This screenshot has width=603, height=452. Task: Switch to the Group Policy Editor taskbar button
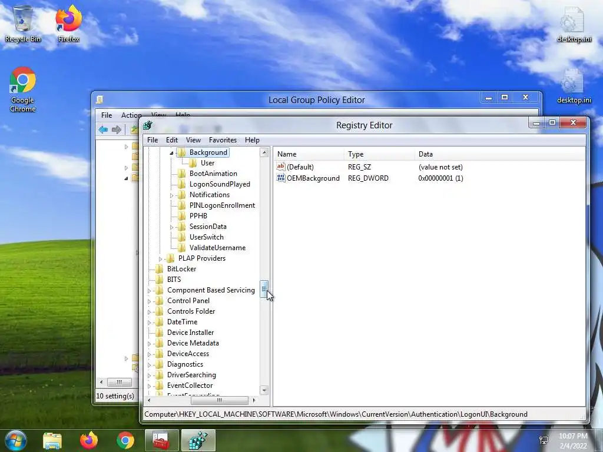pyautogui.click(x=161, y=440)
